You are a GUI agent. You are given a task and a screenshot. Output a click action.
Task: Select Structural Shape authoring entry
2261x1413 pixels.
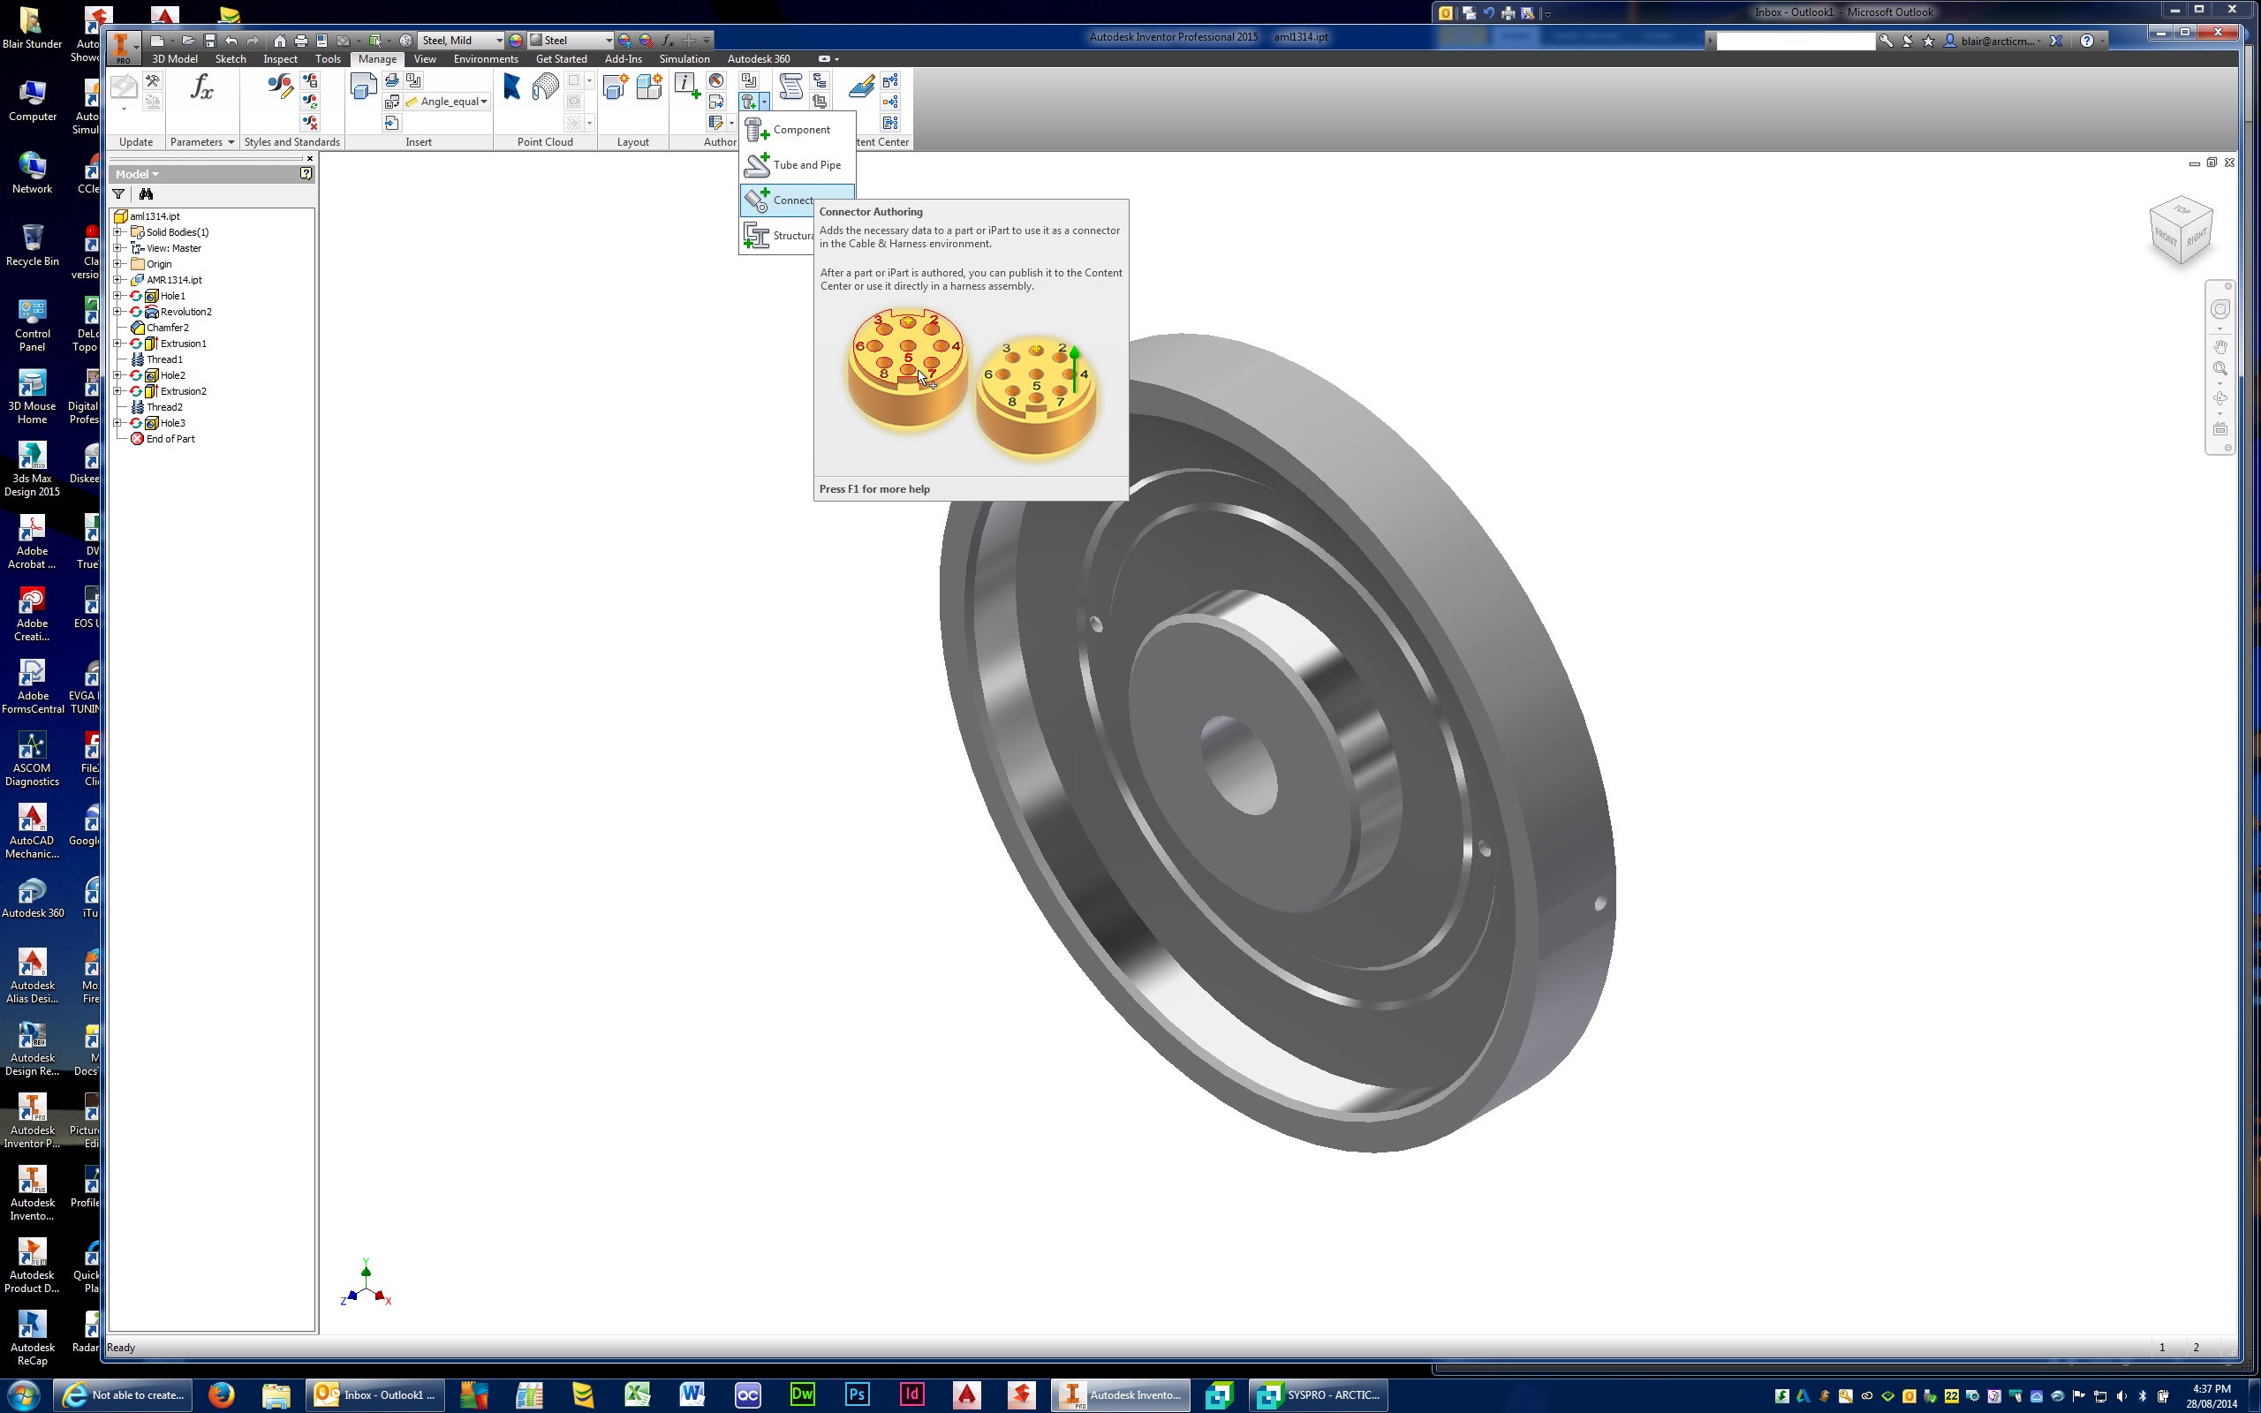click(777, 236)
